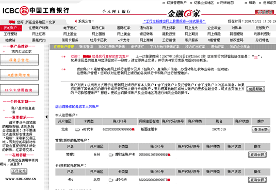Click 查询余额 for the 管理2 account
Image resolution: width=276 pixels, height=190 pixels.
click(257, 155)
